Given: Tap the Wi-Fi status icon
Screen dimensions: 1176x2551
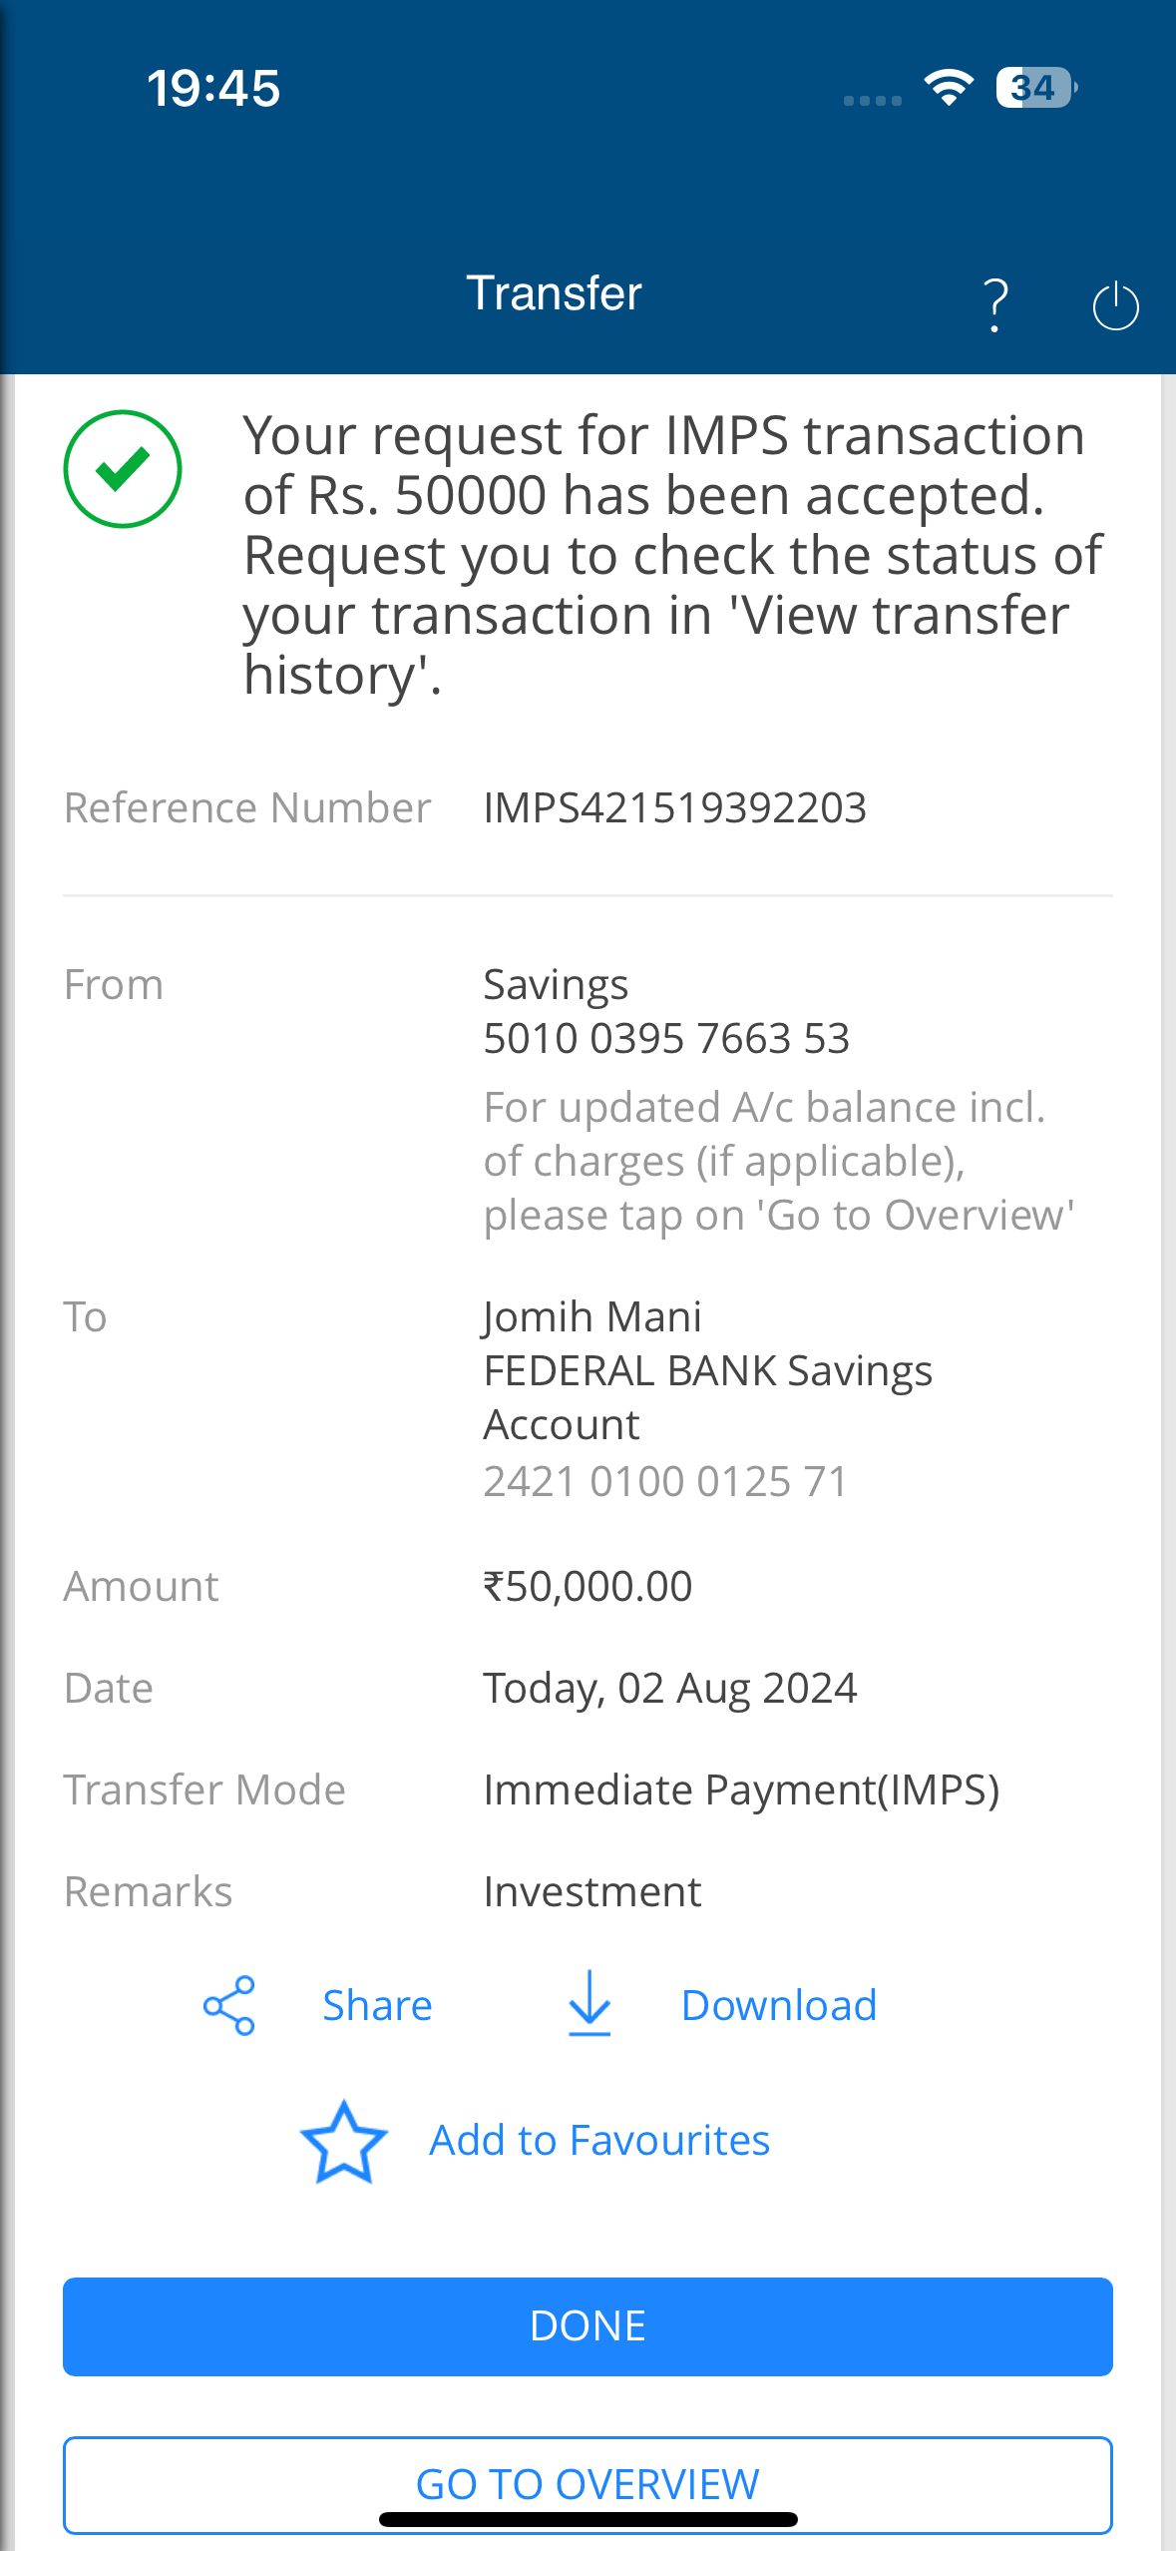Looking at the screenshot, I should tap(949, 88).
